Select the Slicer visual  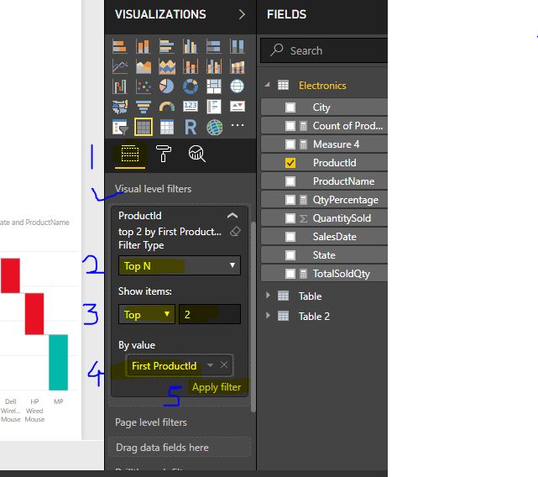click(120, 127)
